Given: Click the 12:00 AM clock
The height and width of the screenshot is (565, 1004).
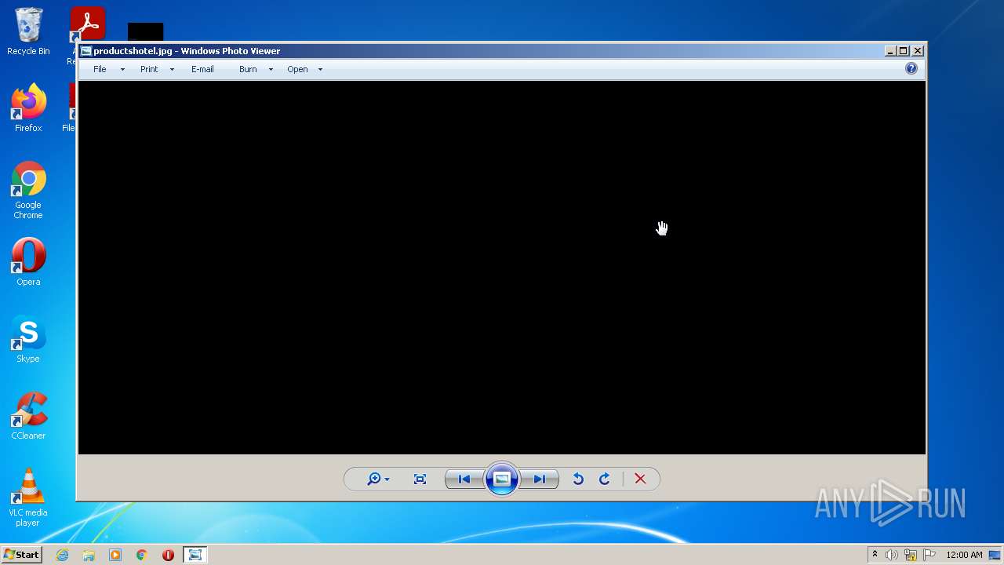Looking at the screenshot, I should point(964,555).
